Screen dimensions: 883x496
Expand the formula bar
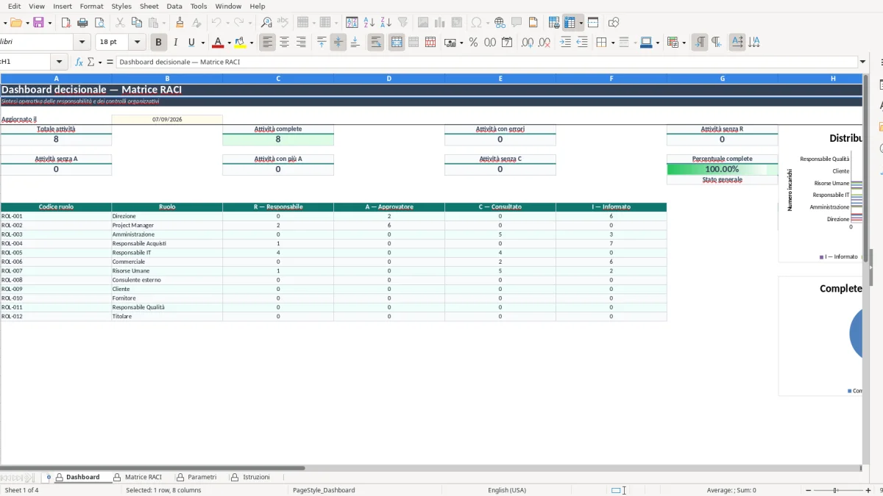[x=863, y=62]
